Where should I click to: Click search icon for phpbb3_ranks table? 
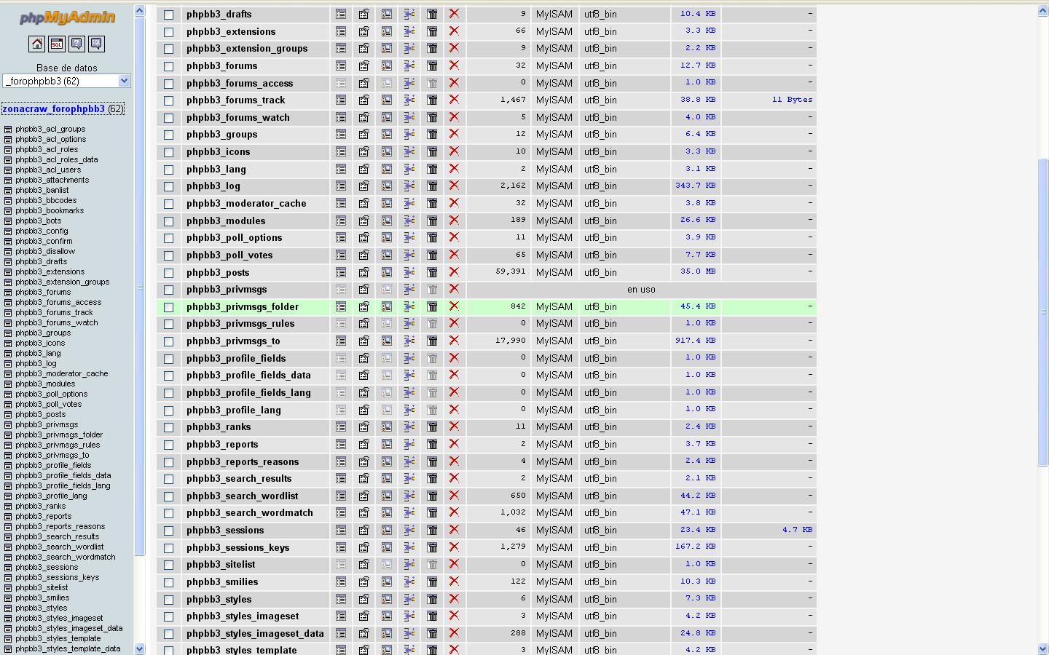[x=387, y=427]
